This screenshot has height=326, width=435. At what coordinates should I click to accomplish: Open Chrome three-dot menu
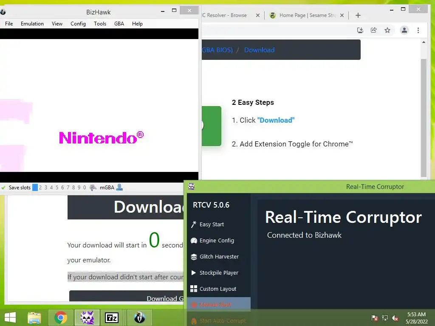tap(418, 30)
